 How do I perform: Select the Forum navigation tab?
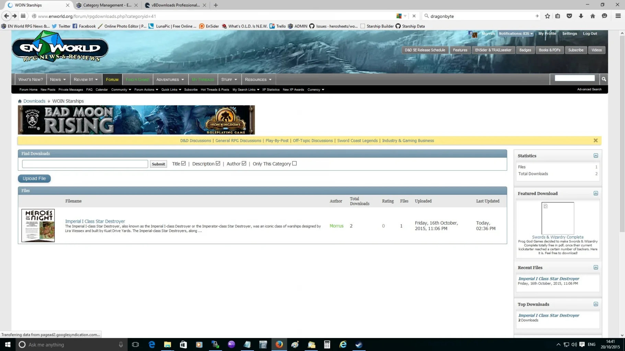pos(112,80)
